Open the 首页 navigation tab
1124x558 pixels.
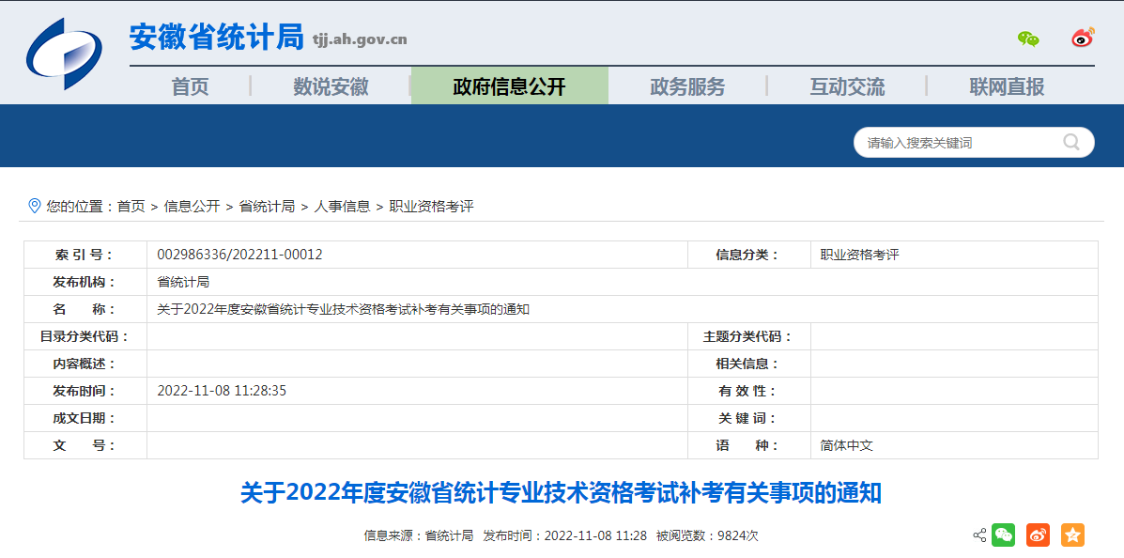189,85
